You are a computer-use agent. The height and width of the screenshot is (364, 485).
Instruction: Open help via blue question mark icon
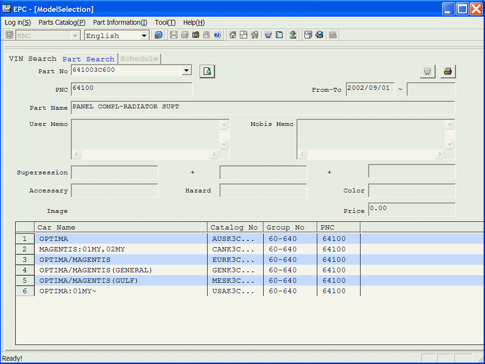(x=217, y=35)
